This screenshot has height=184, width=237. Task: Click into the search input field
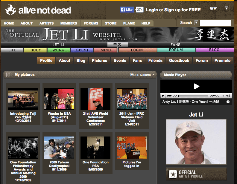point(215,23)
